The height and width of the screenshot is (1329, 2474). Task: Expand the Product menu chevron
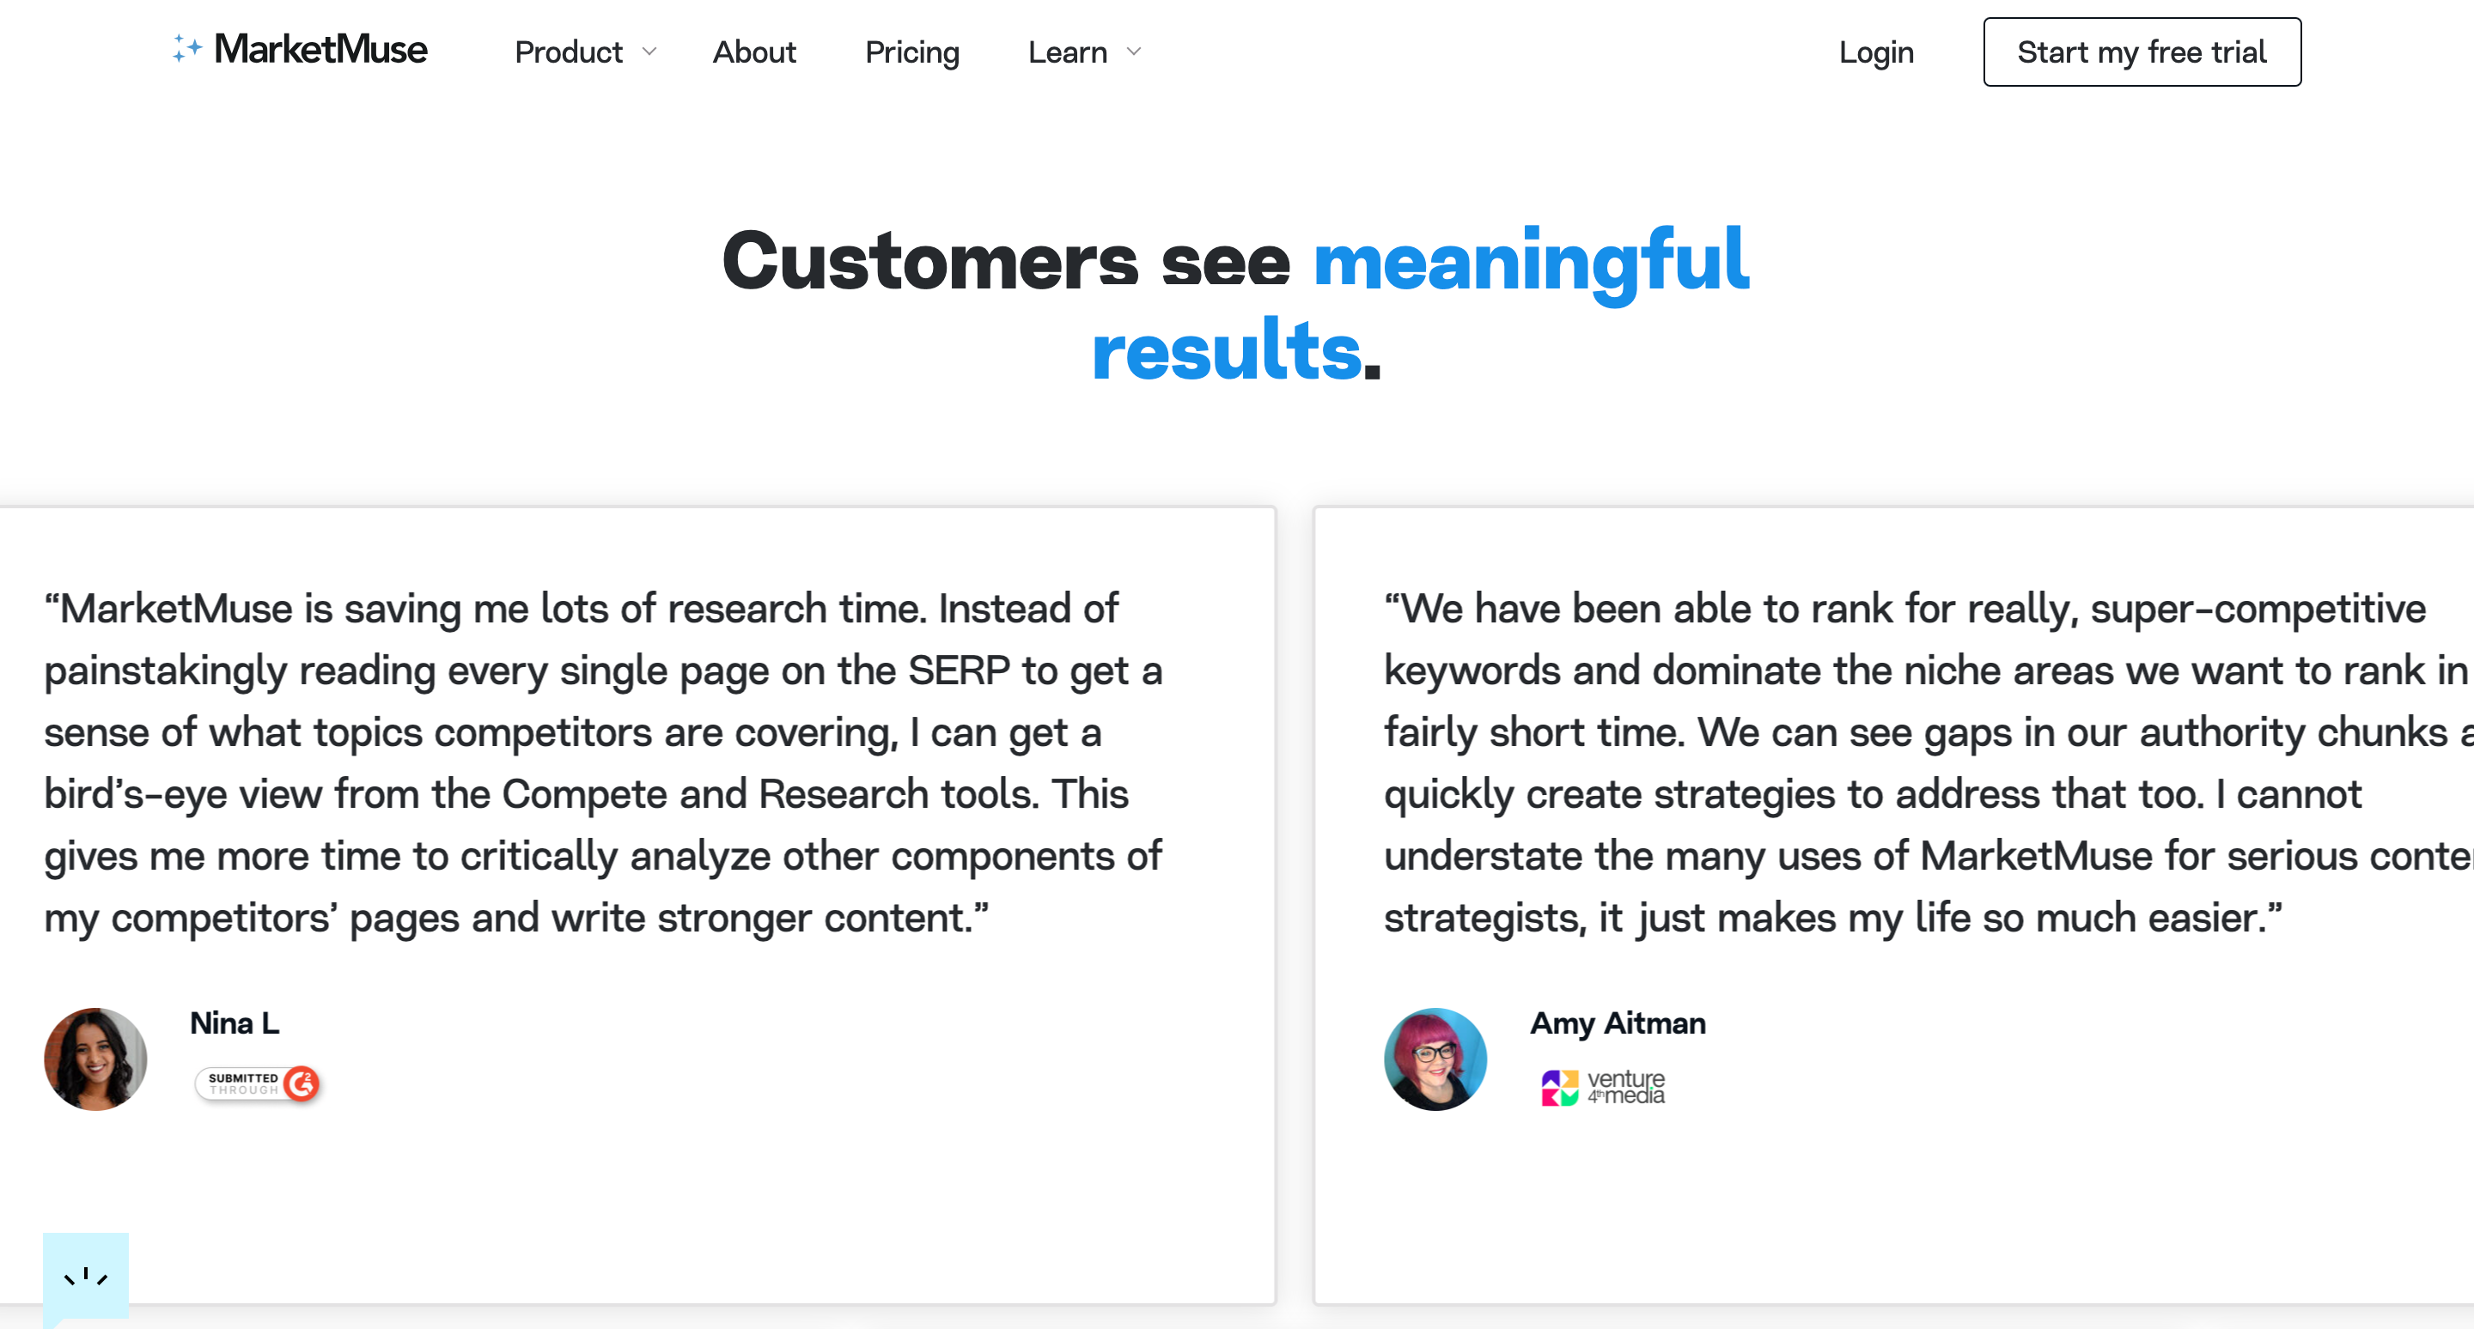coord(649,52)
